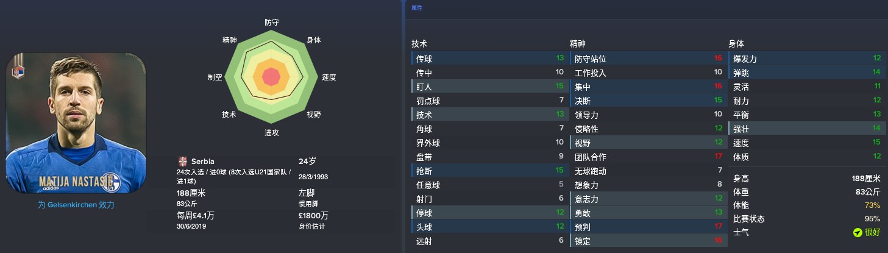Click the 爆发力 attribute row
888x253 pixels.
pyautogui.click(x=806, y=59)
